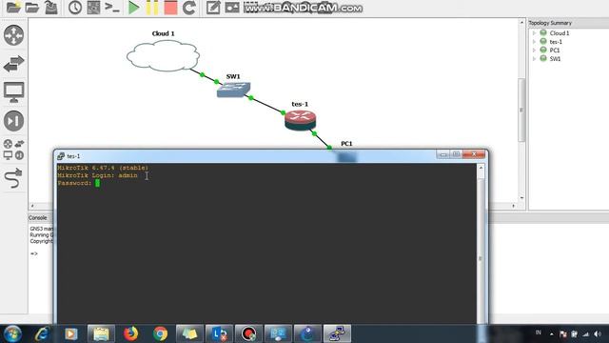
Task: Click canvas horizontal scrollbar left arrow
Action: point(32,206)
